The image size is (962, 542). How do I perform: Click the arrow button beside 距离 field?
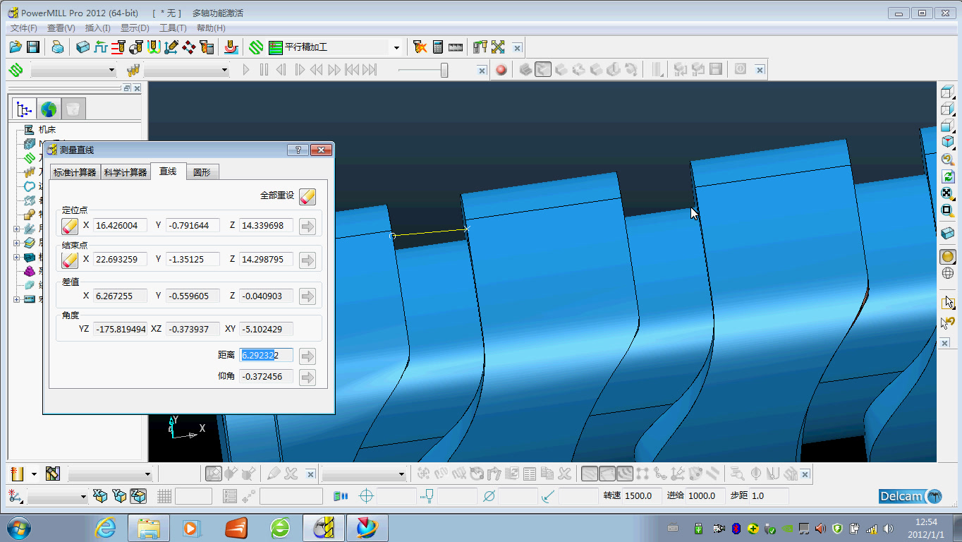tap(308, 356)
